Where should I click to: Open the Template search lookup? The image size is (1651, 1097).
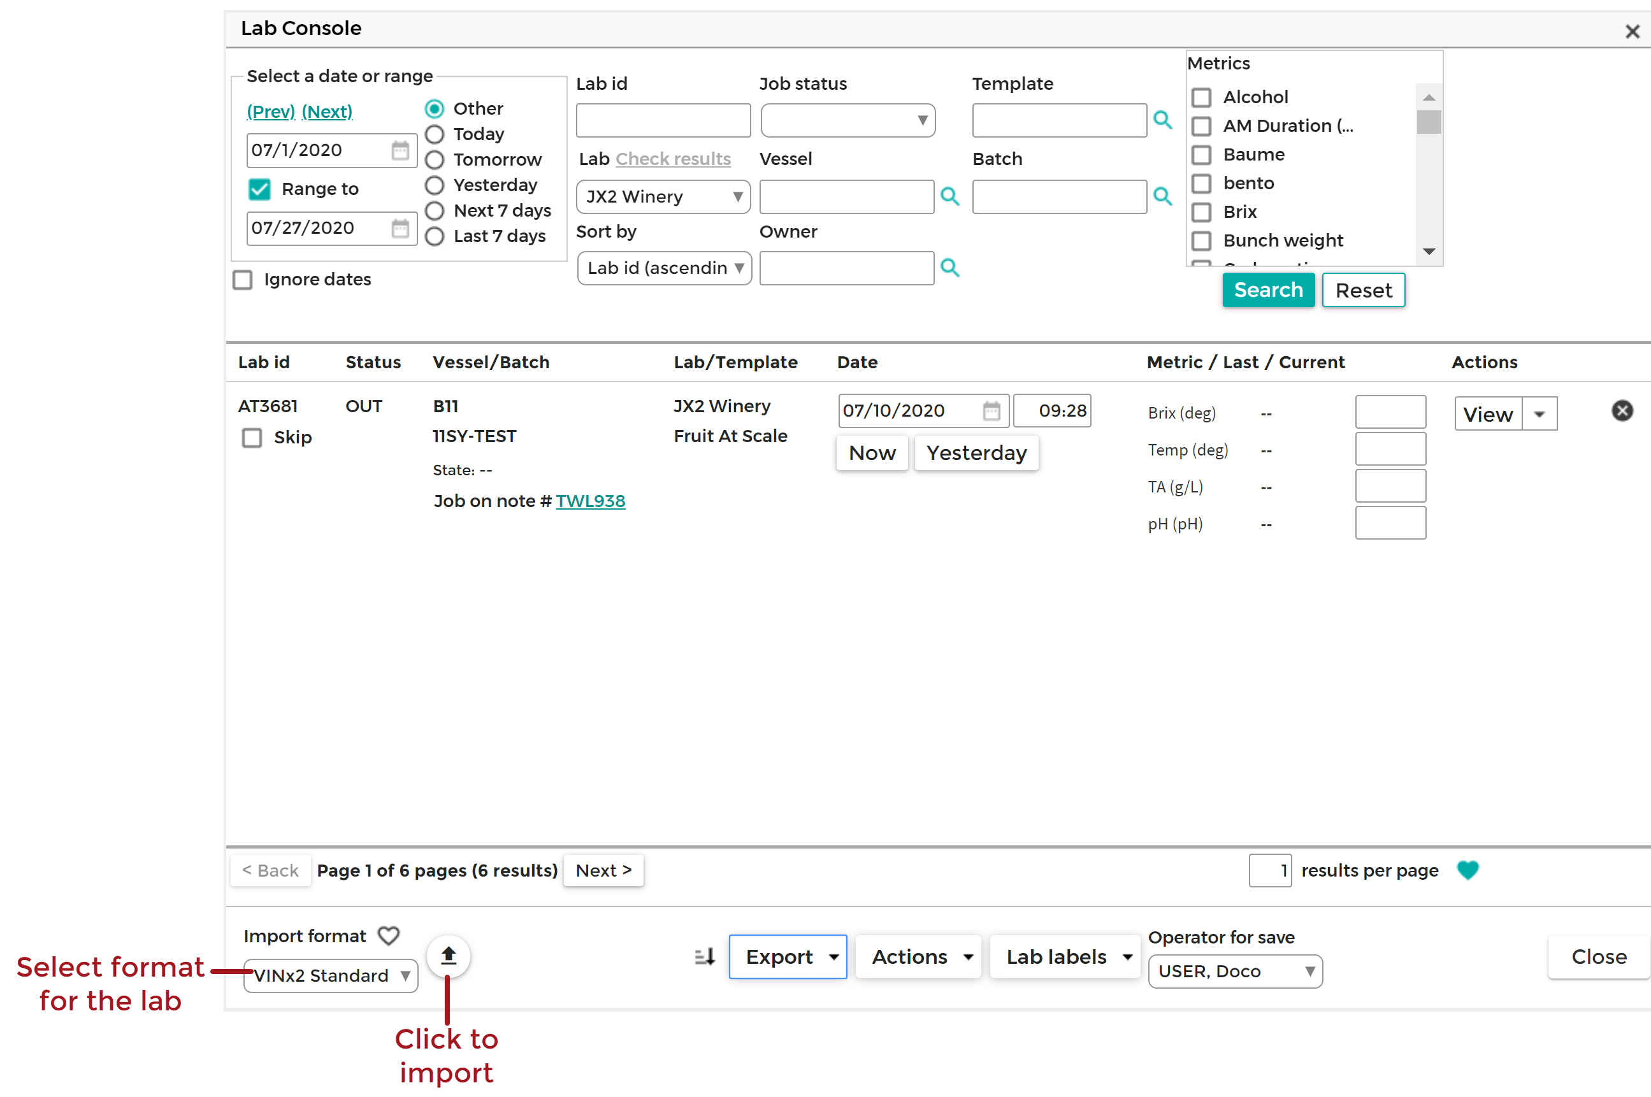click(x=1164, y=120)
